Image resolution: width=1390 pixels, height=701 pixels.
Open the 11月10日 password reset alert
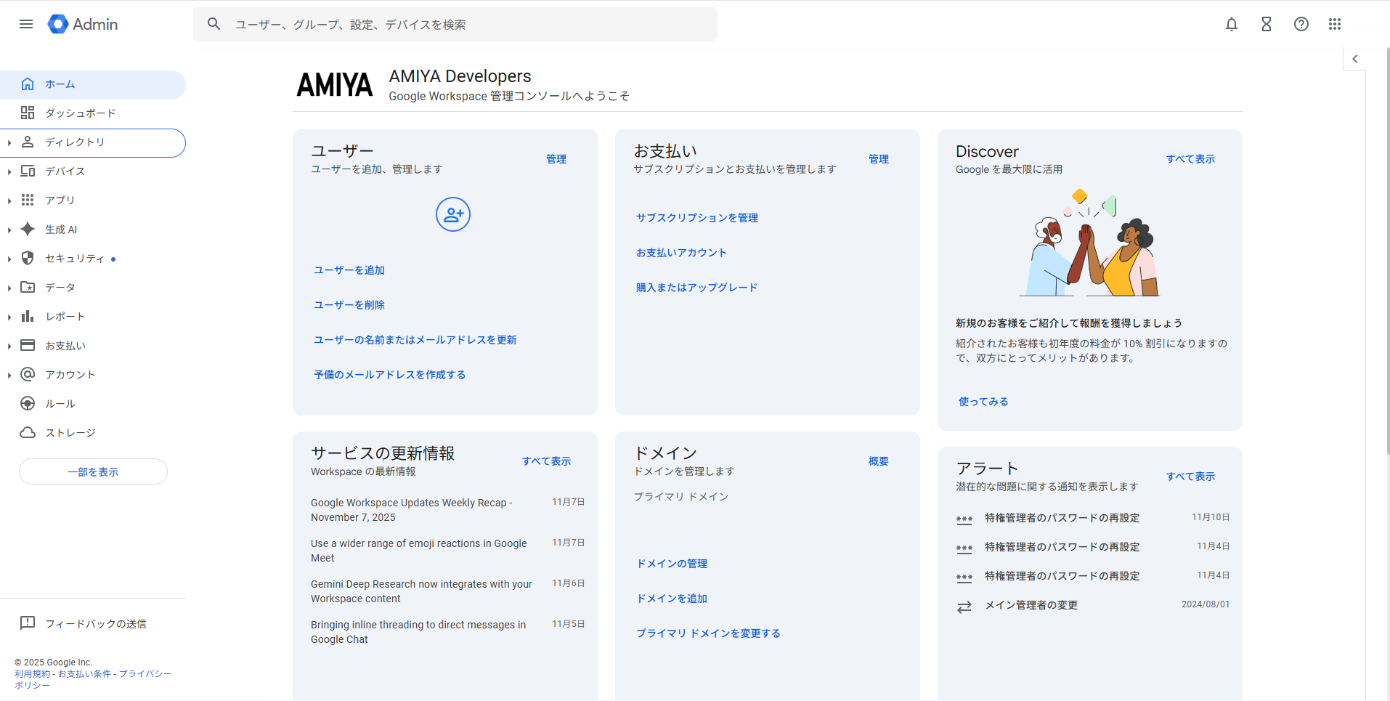[1093, 518]
